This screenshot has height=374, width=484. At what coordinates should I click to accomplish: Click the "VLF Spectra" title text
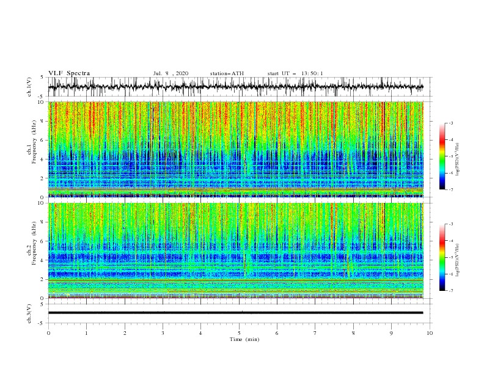tap(69, 73)
